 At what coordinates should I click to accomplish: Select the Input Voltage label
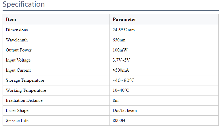click(x=18, y=60)
